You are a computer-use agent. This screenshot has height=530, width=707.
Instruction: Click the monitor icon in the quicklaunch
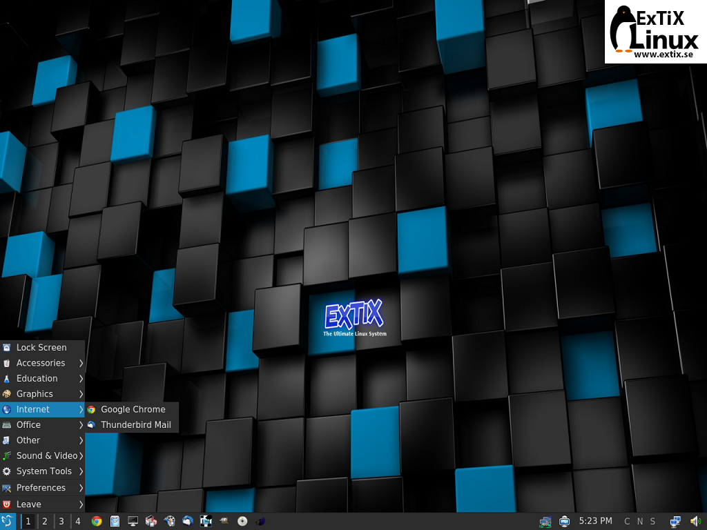click(x=133, y=522)
